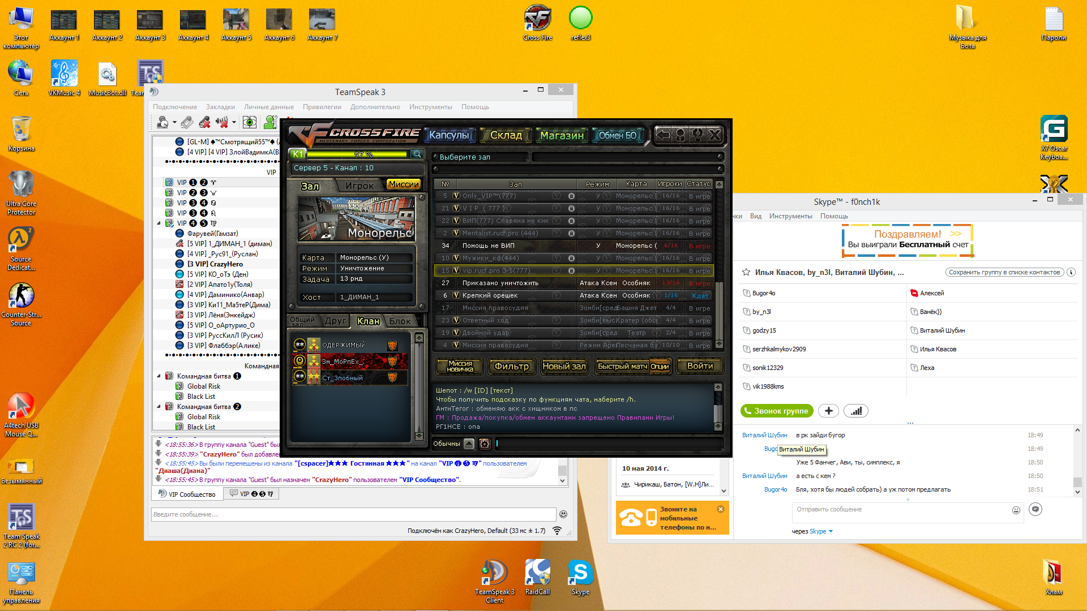Dismiss Skype mobile calls orange banner
The width and height of the screenshot is (1087, 611).
pos(721,509)
